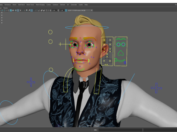Click the gamma reset icon
This screenshot has height=132, width=177.
tap(58, 10)
